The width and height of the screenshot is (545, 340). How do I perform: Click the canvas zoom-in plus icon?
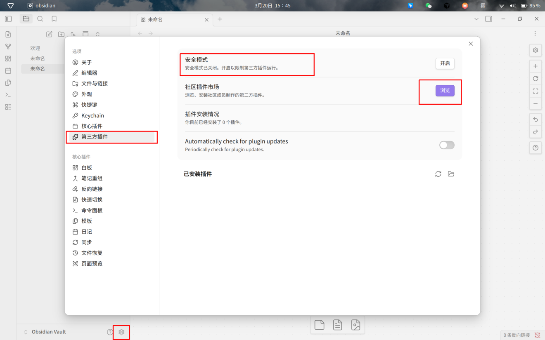pos(536,66)
